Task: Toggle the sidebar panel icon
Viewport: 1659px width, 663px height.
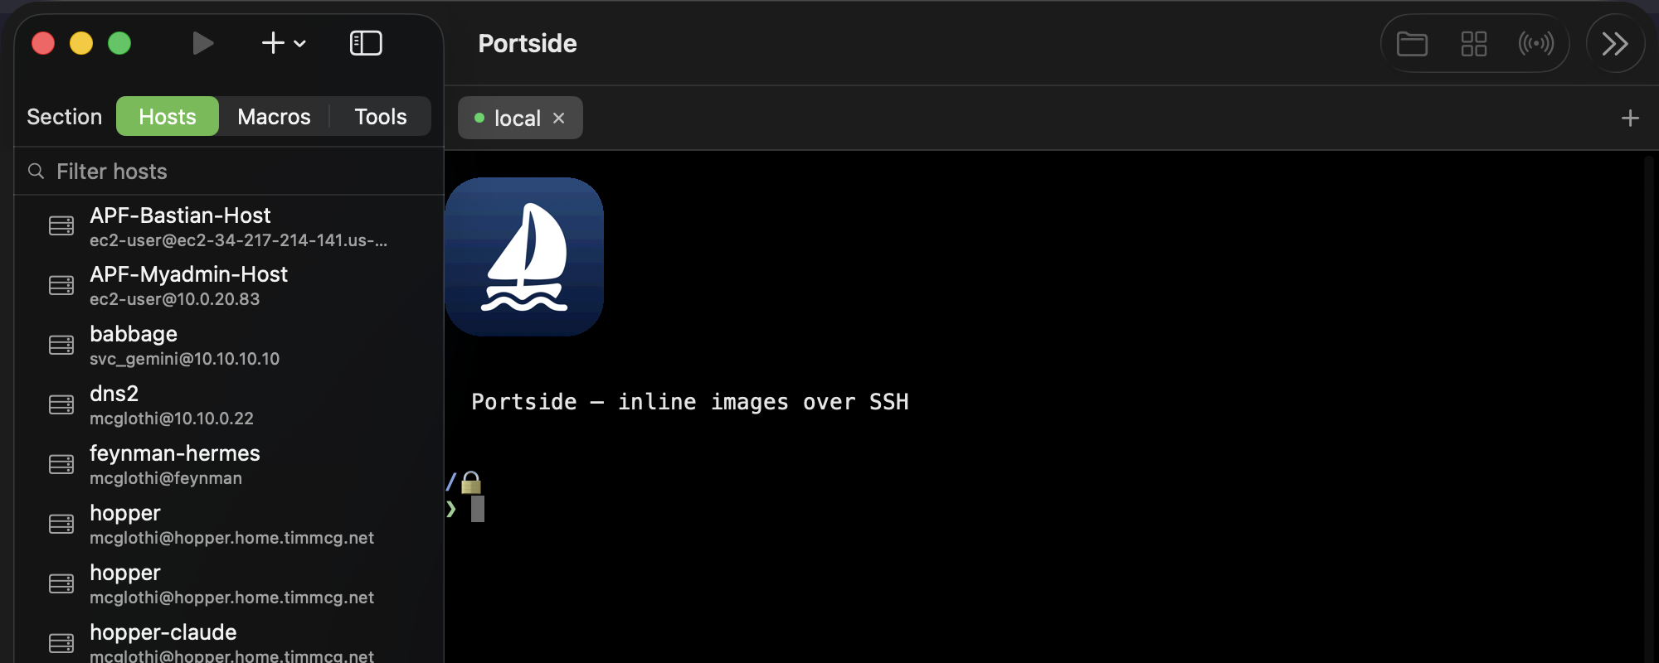Action: pyautogui.click(x=366, y=43)
